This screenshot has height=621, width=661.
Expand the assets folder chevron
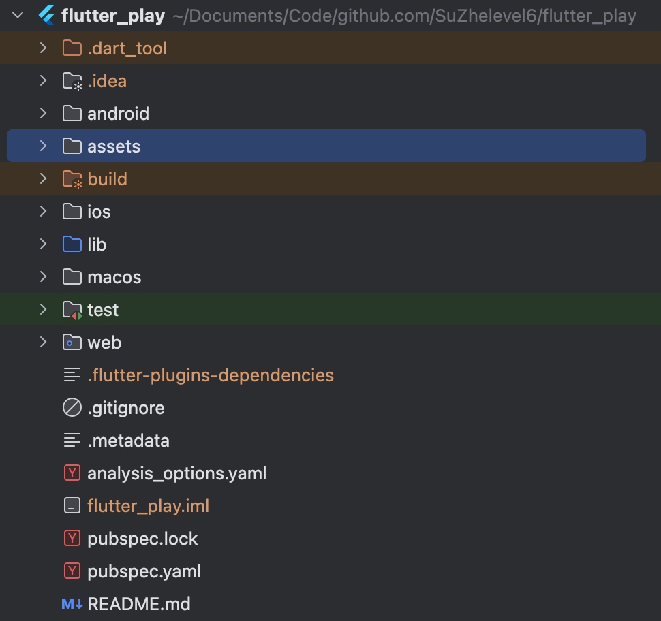(43, 146)
